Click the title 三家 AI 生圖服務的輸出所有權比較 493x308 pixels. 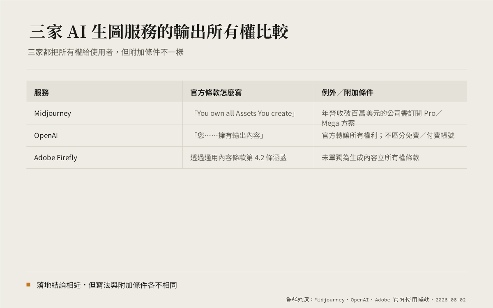click(x=159, y=32)
